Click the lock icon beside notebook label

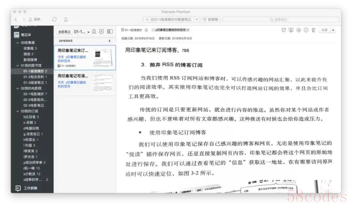click(x=146, y=30)
